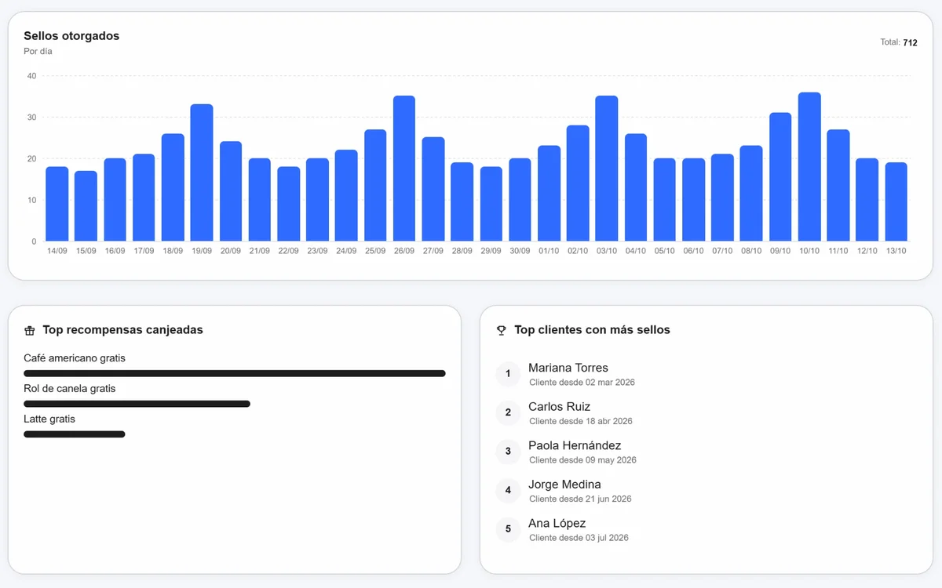This screenshot has width=942, height=588.
Task: Click the chart bar above the 10/10 label
Action: click(809, 167)
